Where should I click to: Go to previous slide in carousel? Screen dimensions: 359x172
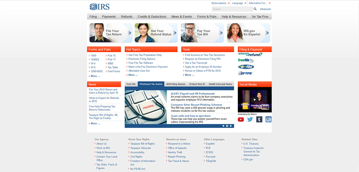pyautogui.click(x=223, y=126)
